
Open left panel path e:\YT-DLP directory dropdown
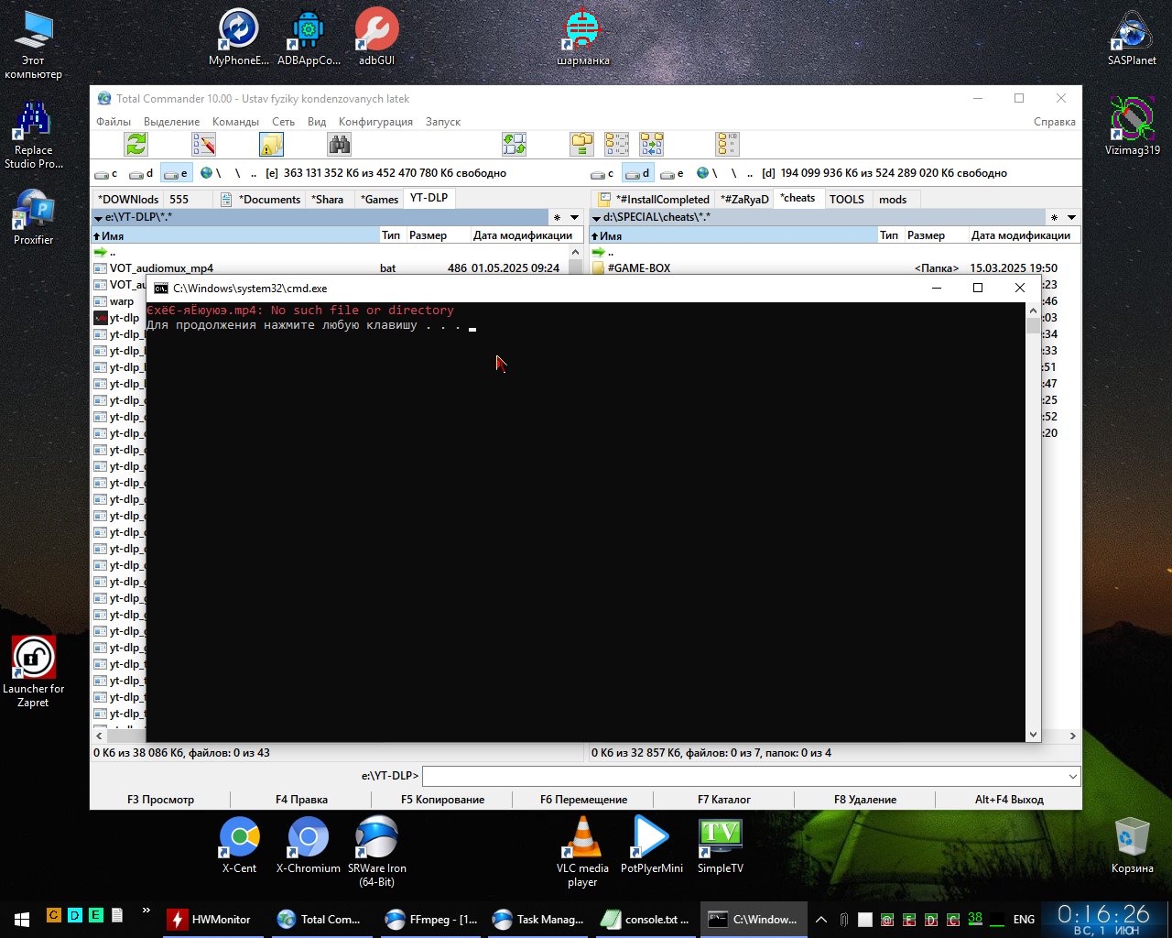(x=574, y=218)
